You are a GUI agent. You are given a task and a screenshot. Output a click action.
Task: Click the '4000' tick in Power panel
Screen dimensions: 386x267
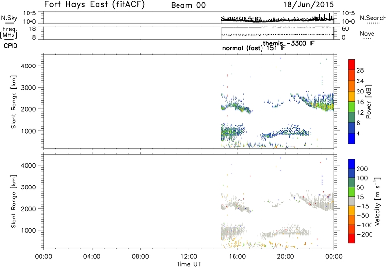(28, 66)
